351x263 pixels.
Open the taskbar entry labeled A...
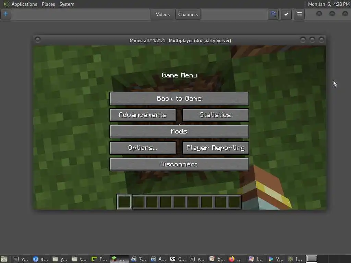[x=158, y=259]
